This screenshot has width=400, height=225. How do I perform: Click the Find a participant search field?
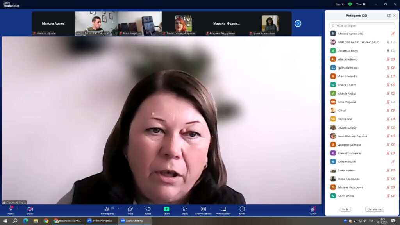[x=362, y=26]
